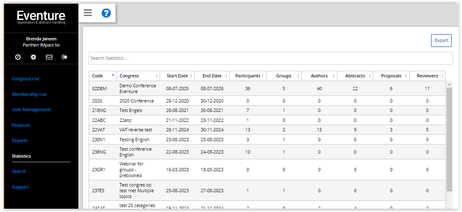462x212 pixels.
Task: Click the 2020 Conference row name
Action: [x=137, y=101]
